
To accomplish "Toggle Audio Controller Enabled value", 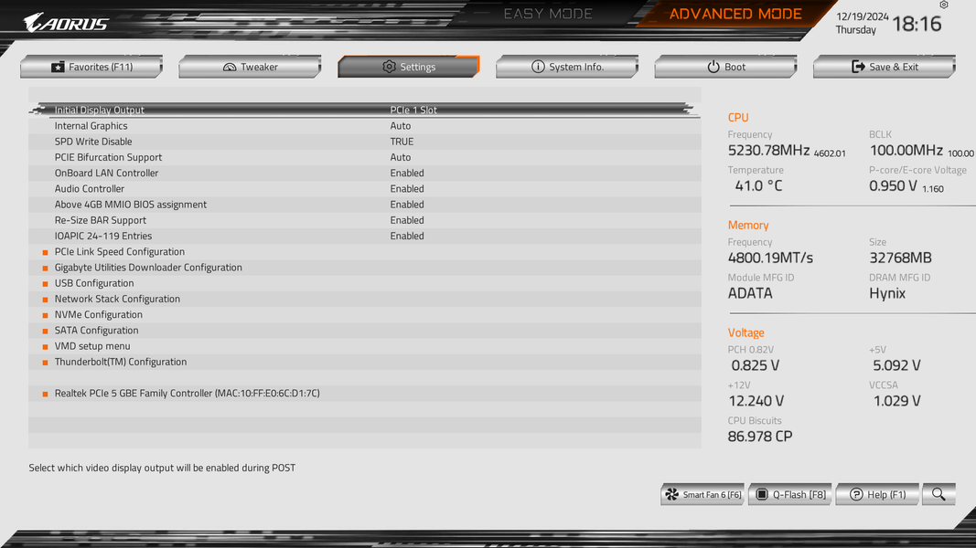I will pos(407,188).
